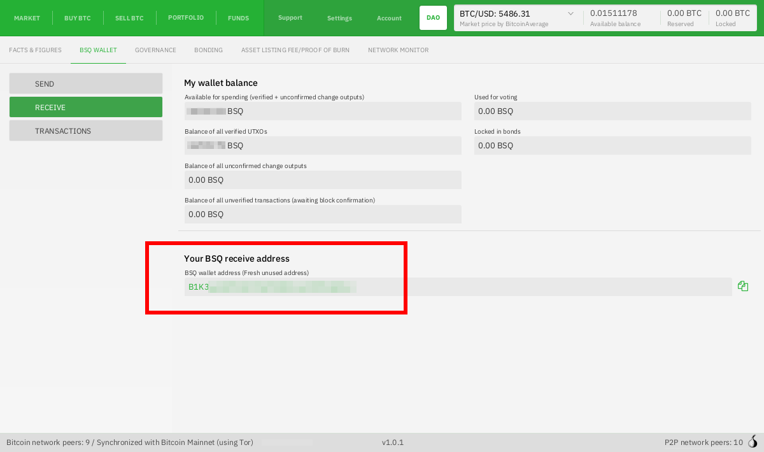The width and height of the screenshot is (764, 452).
Task: Switch to the Bonding tab
Action: pos(208,50)
